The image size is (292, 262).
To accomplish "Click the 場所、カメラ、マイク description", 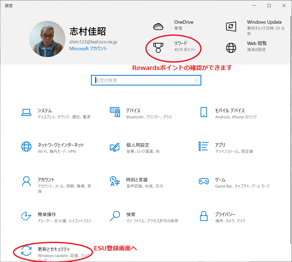I will click(230, 221).
